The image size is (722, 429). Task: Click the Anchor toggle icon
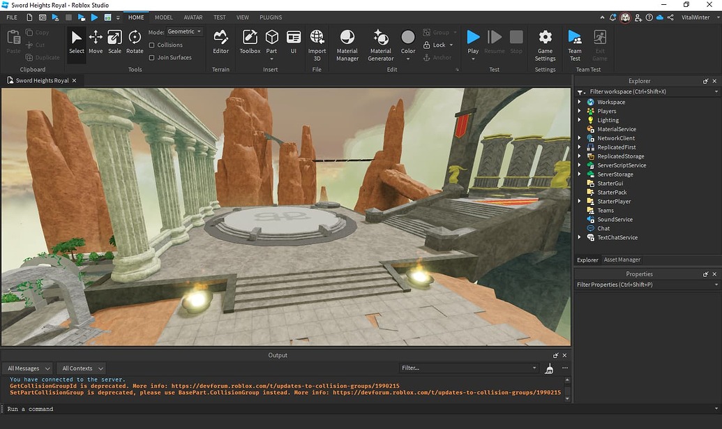pyautogui.click(x=427, y=57)
